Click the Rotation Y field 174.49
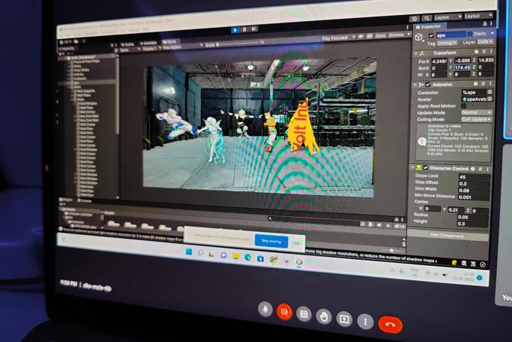 click(x=462, y=67)
